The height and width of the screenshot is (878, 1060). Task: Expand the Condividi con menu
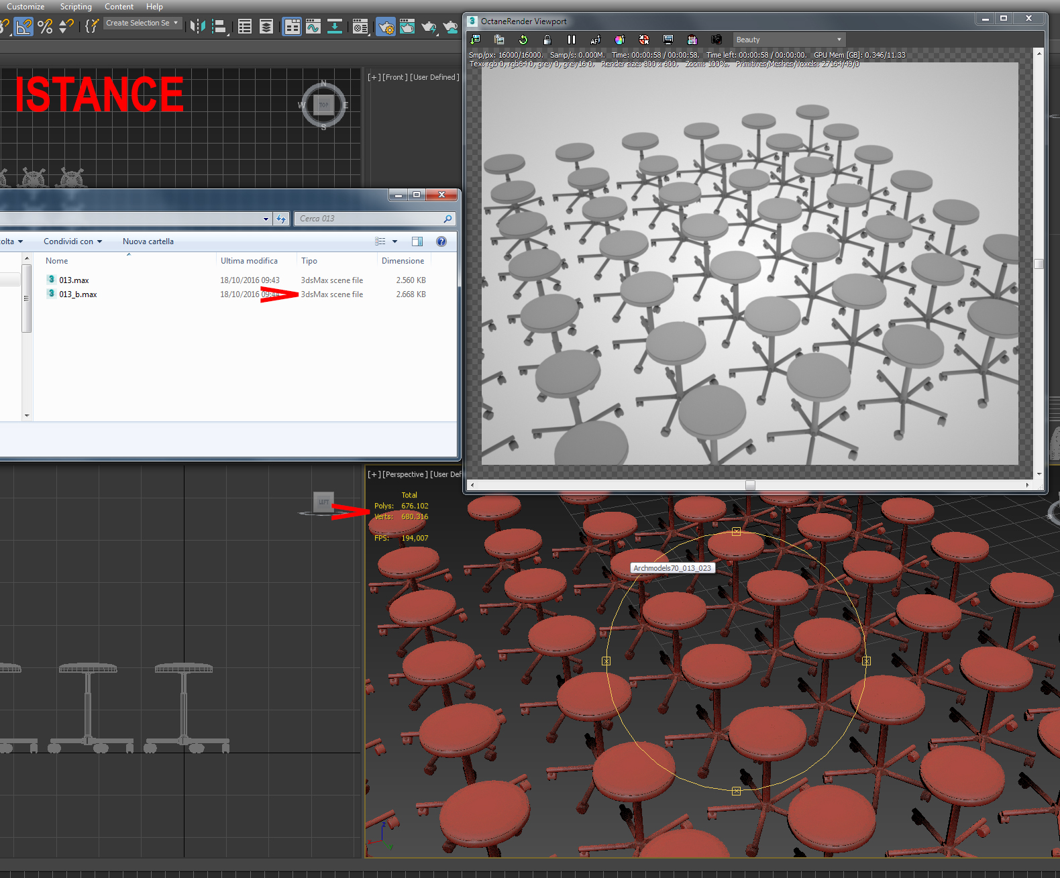coord(72,241)
